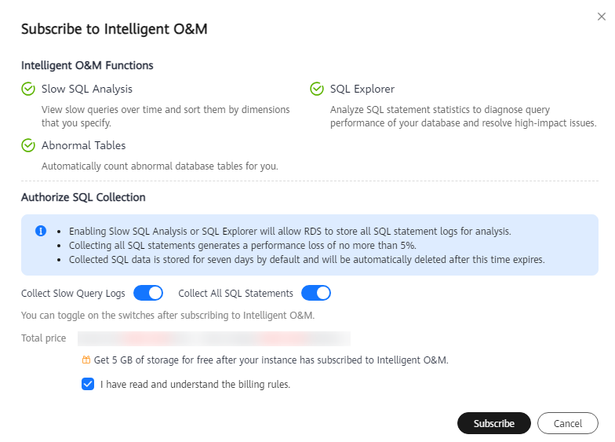Screen dimensions: 615x442
Task: Click the Authorize SQL Collection section title
Action: point(83,198)
